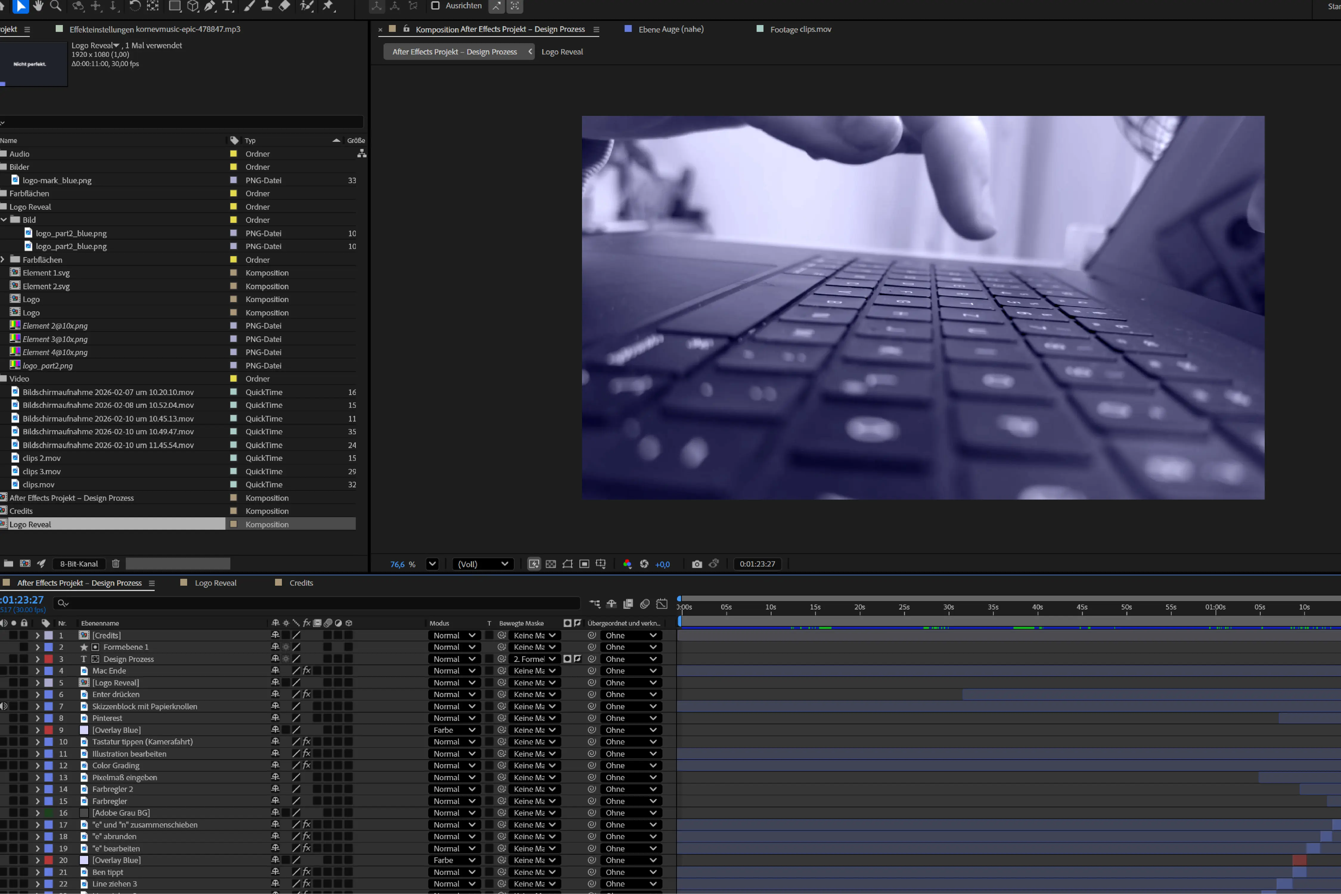1341x894 pixels.
Task: Collapse the Bild folder in Project panel
Action: click(x=4, y=220)
